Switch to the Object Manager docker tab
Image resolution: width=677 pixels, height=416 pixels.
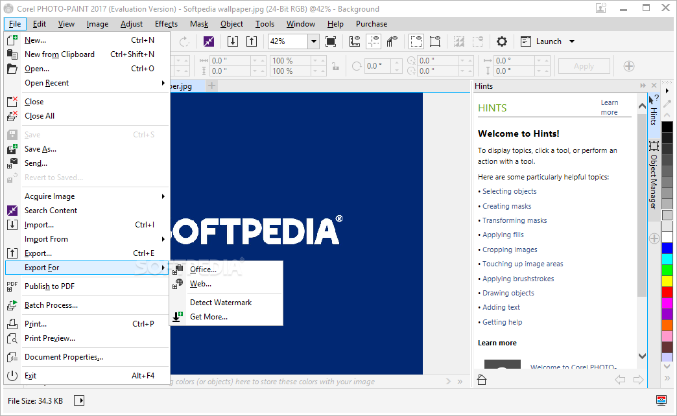654,175
